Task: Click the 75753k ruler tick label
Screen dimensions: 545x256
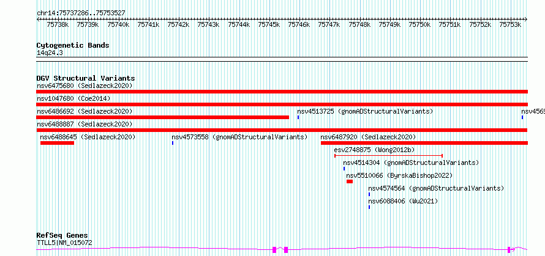Action: coord(511,24)
